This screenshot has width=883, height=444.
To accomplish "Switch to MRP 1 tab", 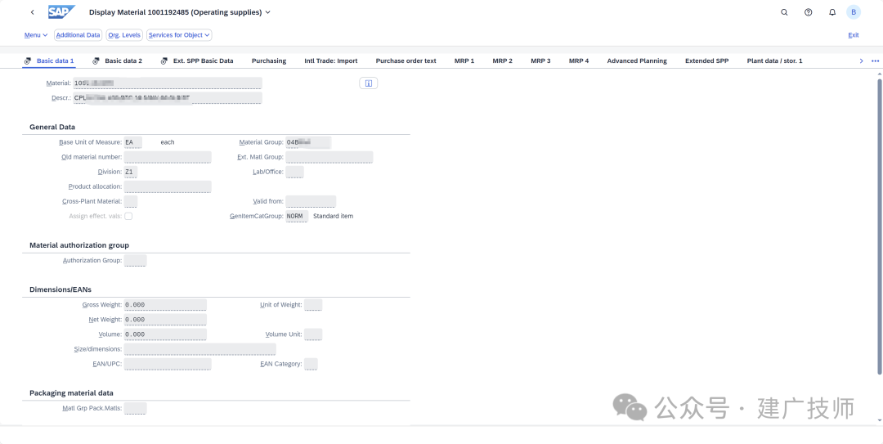I will tap(464, 61).
